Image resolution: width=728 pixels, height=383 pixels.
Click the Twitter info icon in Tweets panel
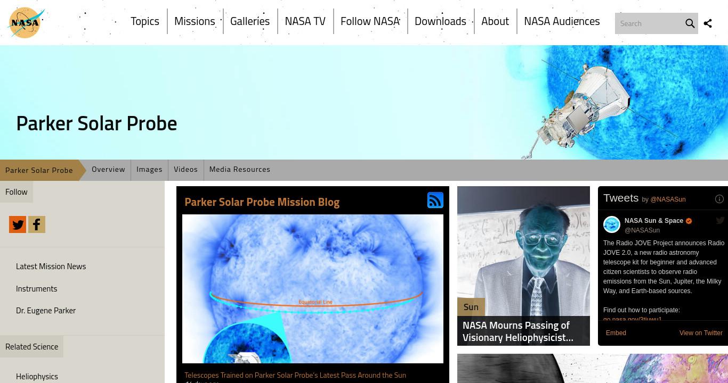[719, 199]
